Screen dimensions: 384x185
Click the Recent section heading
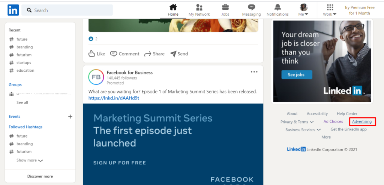tap(15, 30)
